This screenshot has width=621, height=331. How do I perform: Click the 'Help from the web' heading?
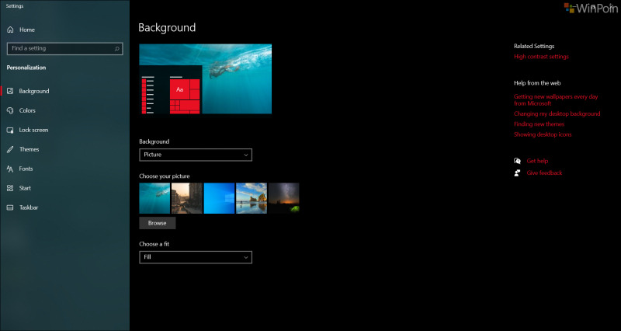click(x=537, y=83)
